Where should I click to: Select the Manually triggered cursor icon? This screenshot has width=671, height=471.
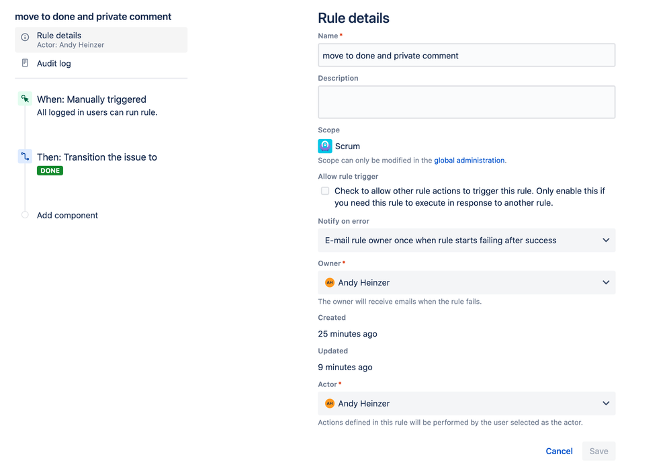pos(25,99)
